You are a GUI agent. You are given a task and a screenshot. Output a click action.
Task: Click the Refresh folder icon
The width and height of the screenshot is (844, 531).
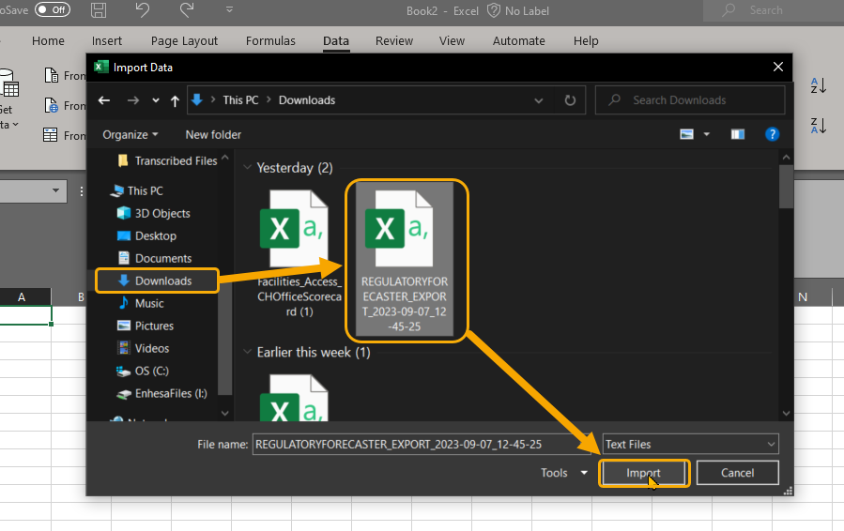[x=570, y=100]
